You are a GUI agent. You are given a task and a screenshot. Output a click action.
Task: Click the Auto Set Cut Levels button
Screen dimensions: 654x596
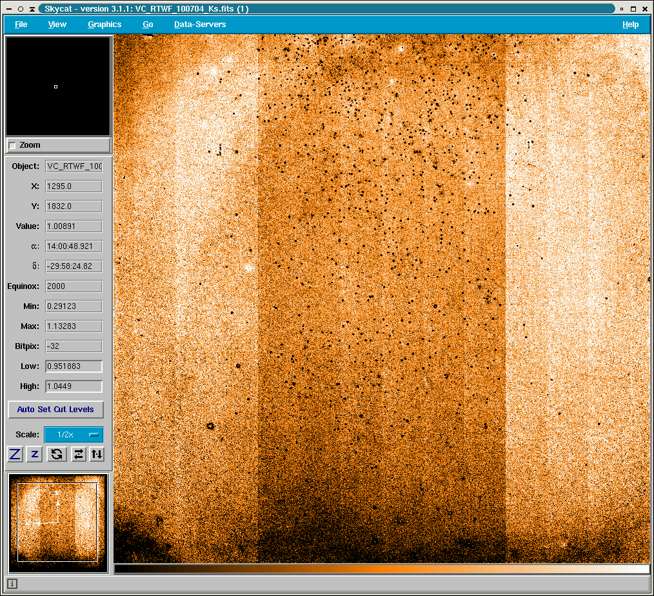[55, 410]
